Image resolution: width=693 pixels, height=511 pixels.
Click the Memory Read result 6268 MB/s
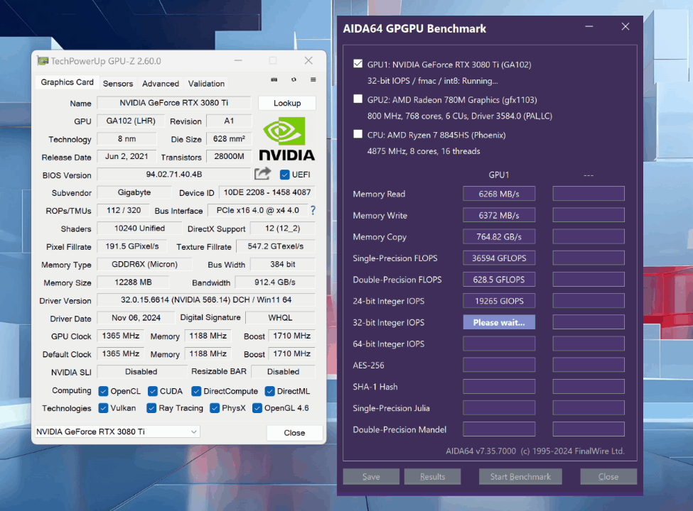499,194
